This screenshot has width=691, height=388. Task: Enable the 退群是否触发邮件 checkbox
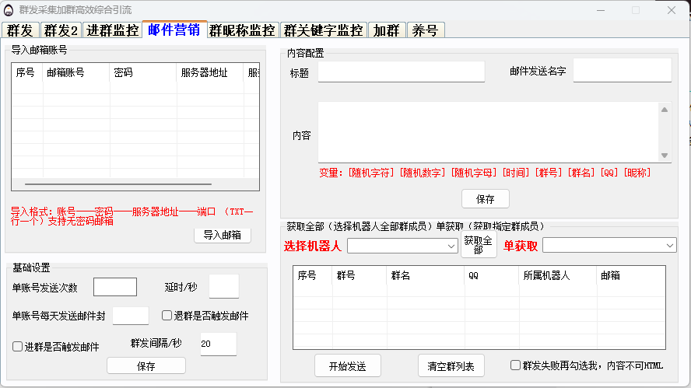(x=167, y=316)
